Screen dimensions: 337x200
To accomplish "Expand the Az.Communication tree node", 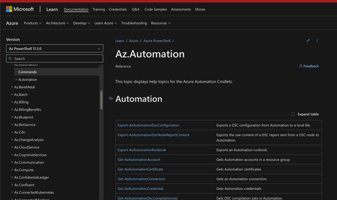I will click(12, 162).
